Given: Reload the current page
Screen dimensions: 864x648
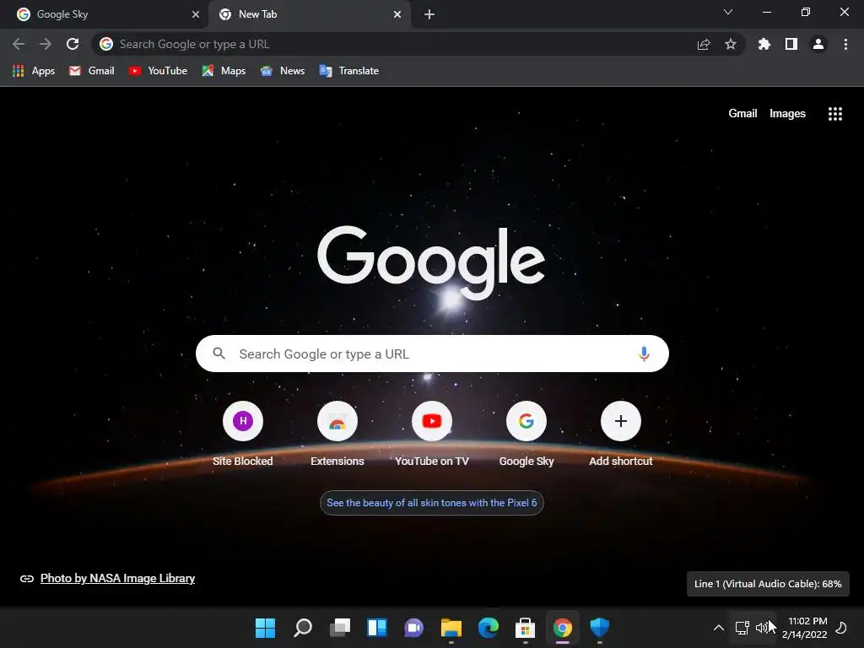Looking at the screenshot, I should pos(73,44).
